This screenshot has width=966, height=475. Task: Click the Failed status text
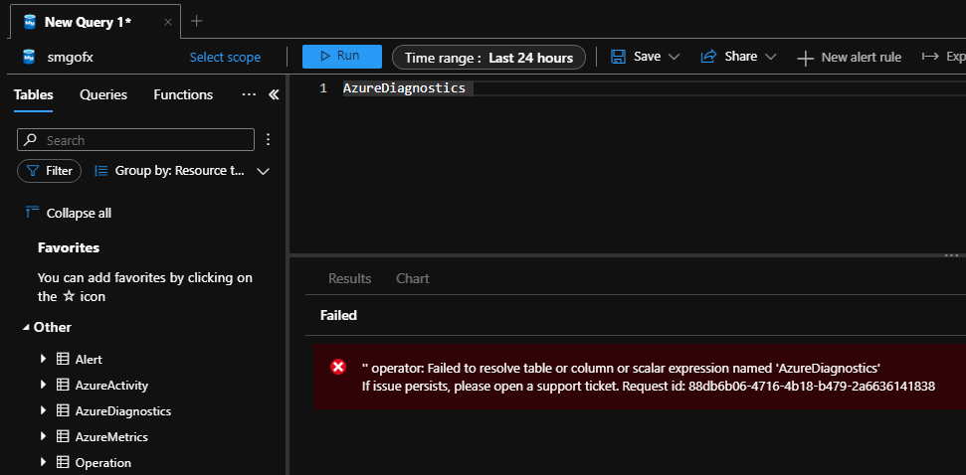[338, 316]
